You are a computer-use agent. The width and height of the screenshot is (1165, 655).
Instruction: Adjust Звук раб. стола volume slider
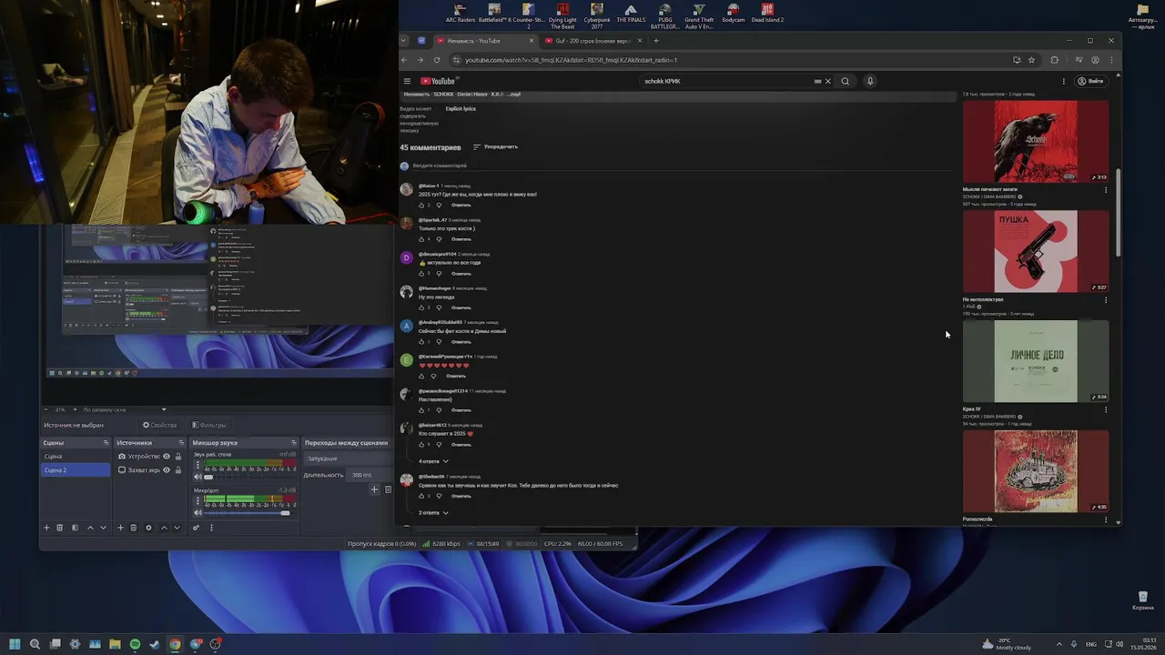coord(208,477)
